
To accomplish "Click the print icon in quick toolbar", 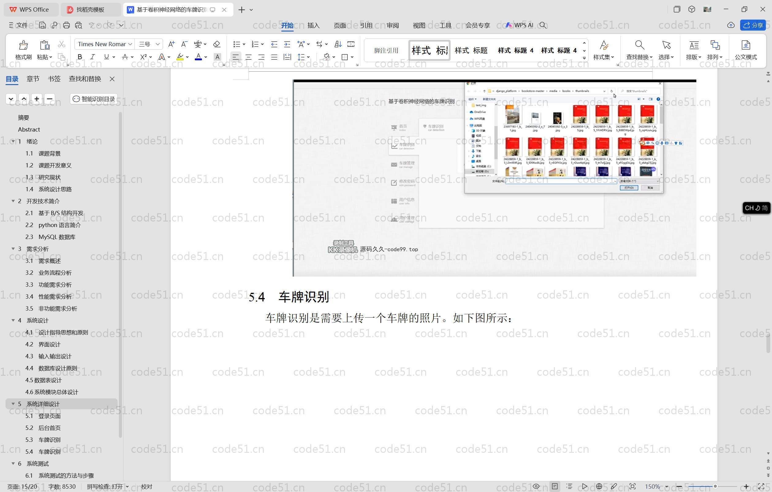I will click(66, 25).
